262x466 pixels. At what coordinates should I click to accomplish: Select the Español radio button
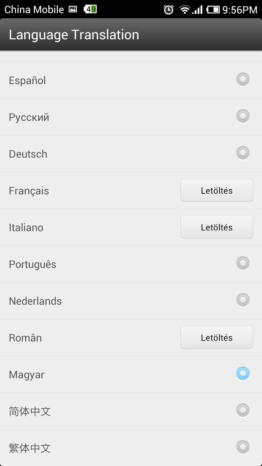243,79
